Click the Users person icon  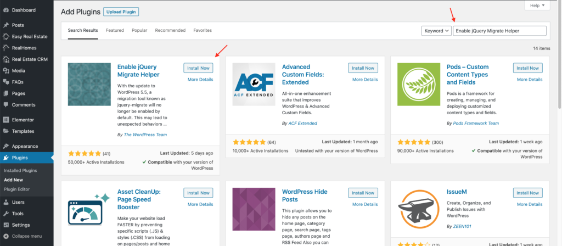pos(5,202)
